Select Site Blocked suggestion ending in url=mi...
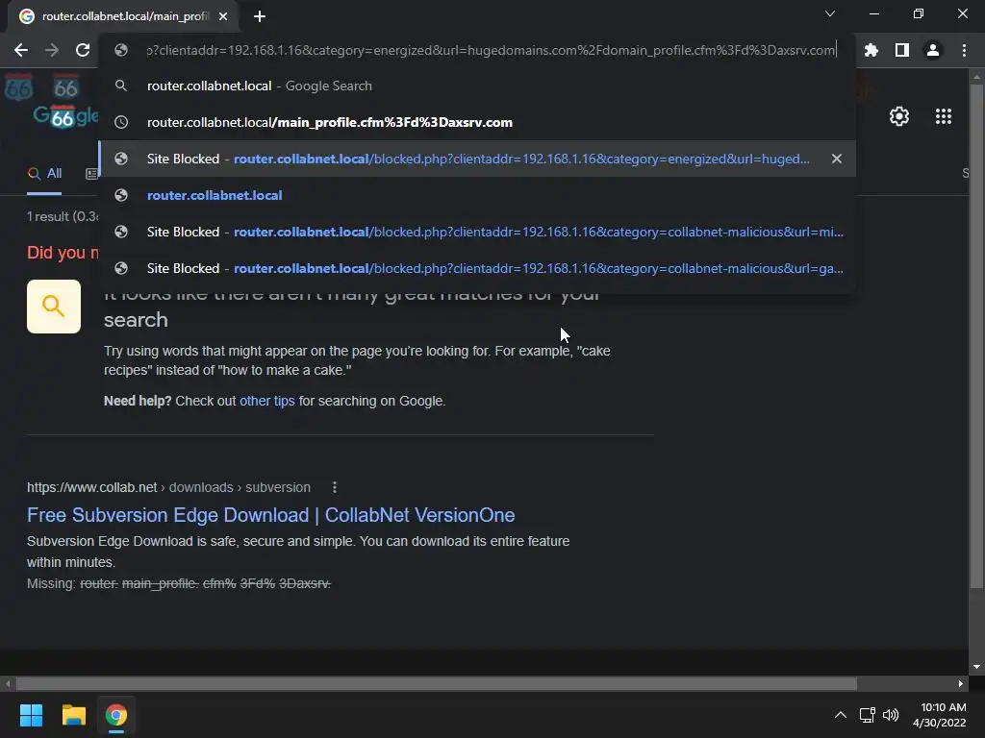This screenshot has width=985, height=738. point(477,232)
